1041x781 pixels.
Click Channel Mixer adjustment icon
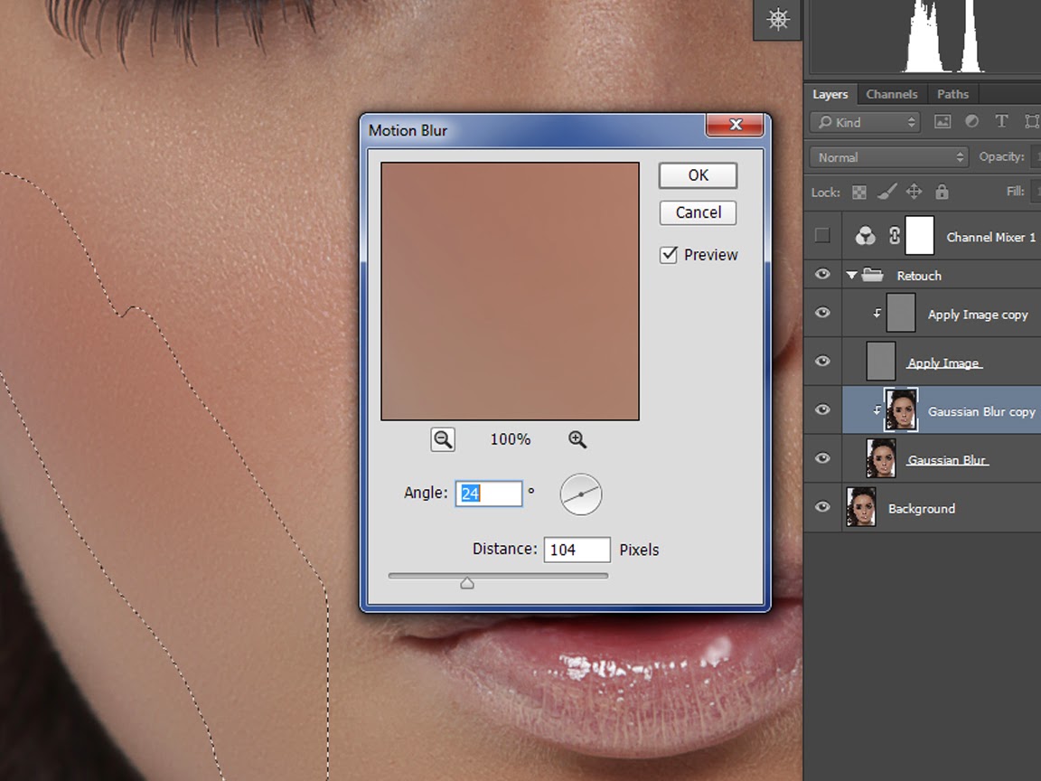(865, 236)
